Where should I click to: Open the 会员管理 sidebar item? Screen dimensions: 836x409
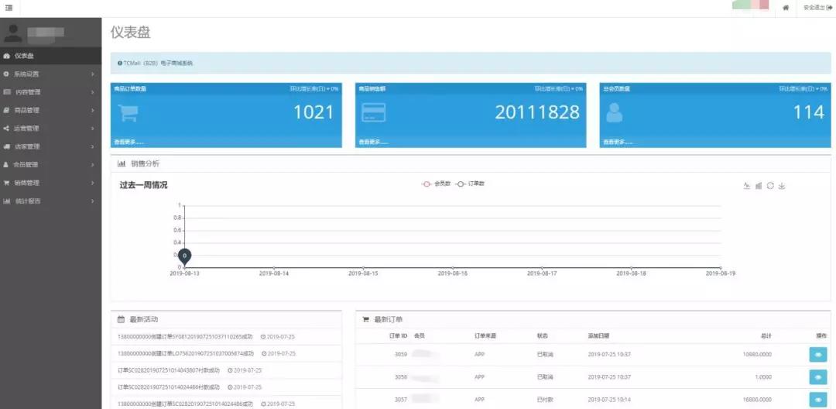50,165
